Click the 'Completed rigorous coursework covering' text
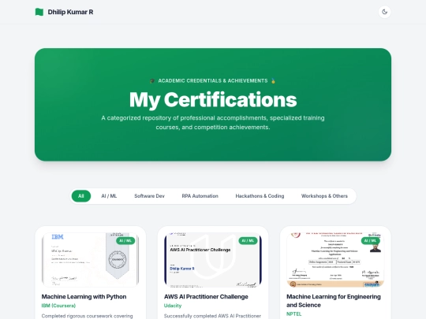This screenshot has height=319, width=426. click(x=88, y=316)
